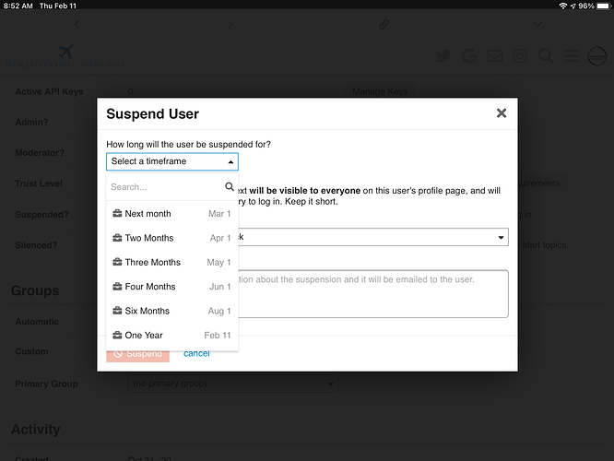Image resolution: width=614 pixels, height=461 pixels.
Task: Click briefcase icon beside Four Months
Action: click(117, 287)
